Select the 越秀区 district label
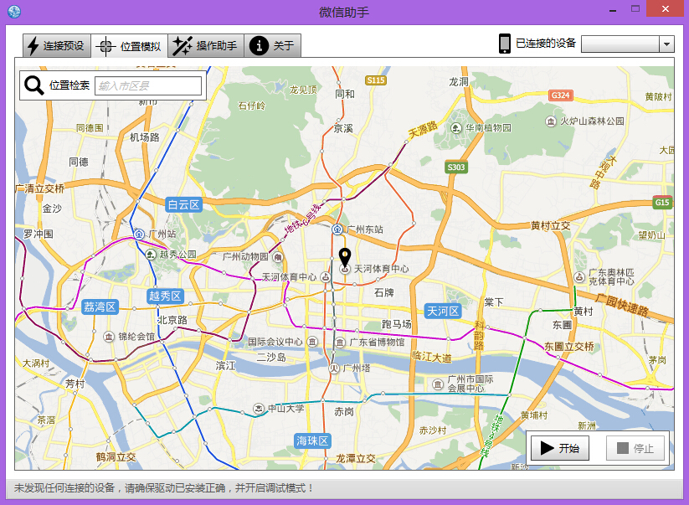Image resolution: width=689 pixels, height=505 pixels. click(x=165, y=296)
